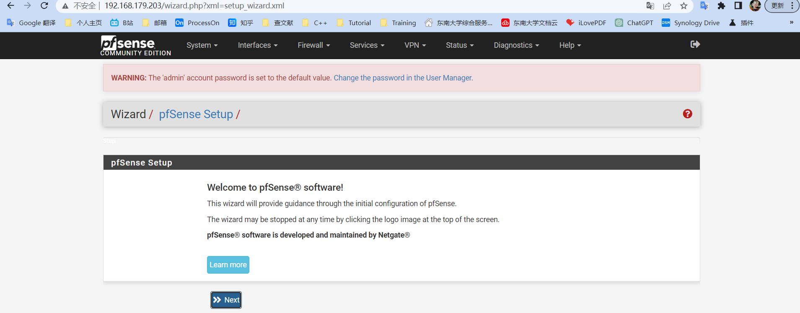Click Next to continue the wizard
The height and width of the screenshot is (313, 800).
click(226, 300)
